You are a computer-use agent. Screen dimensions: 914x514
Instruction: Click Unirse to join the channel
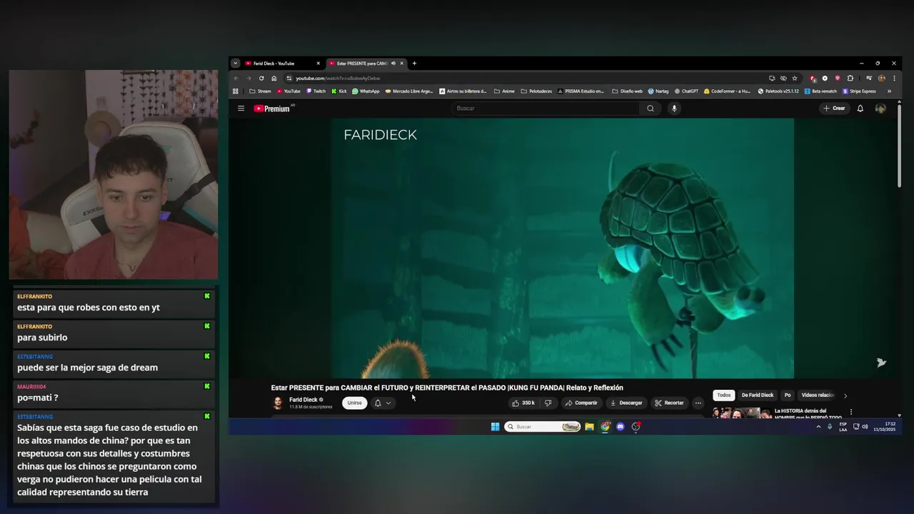[x=355, y=403]
